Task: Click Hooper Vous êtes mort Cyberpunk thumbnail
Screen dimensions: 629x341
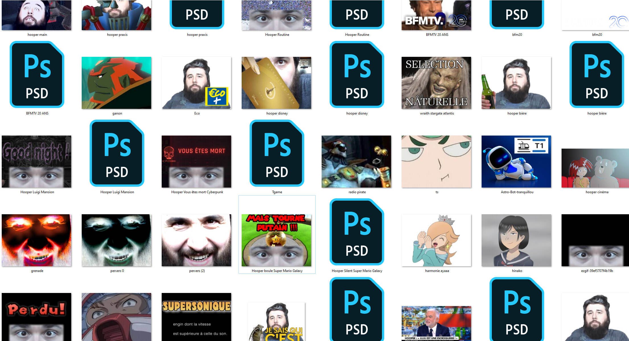Action: point(196,161)
